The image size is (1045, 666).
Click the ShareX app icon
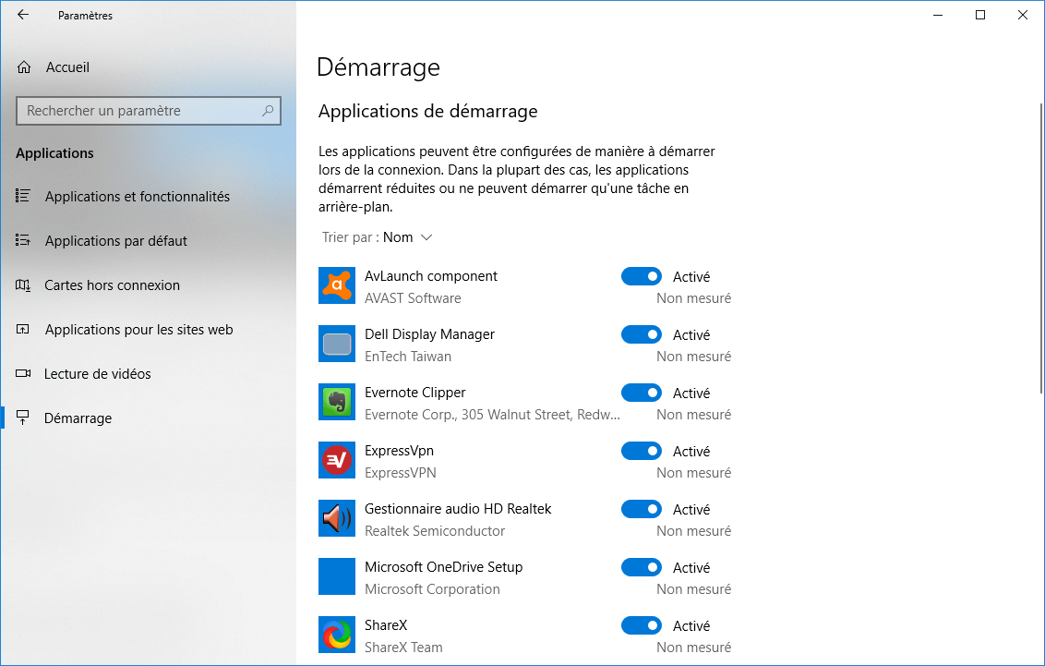pyautogui.click(x=337, y=635)
